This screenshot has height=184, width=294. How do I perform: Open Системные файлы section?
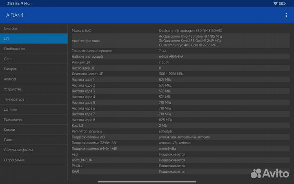tap(33, 150)
